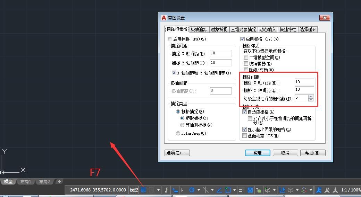The image size is (361, 197).
Task: Switch to the 极轴追踪 tab
Action: [x=199, y=29]
